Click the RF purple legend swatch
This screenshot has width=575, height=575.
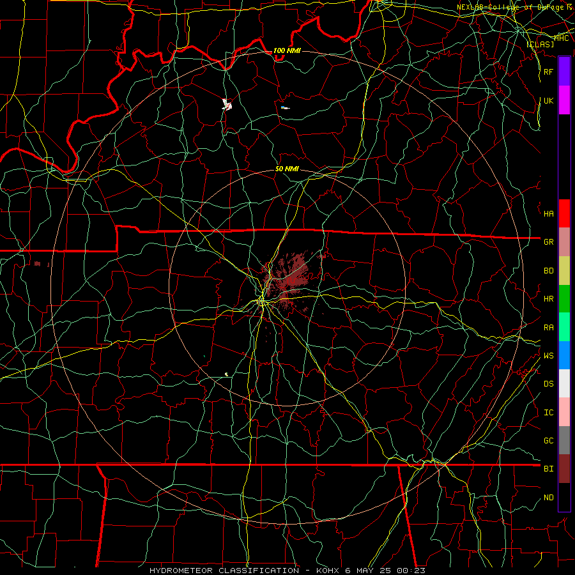coord(564,72)
